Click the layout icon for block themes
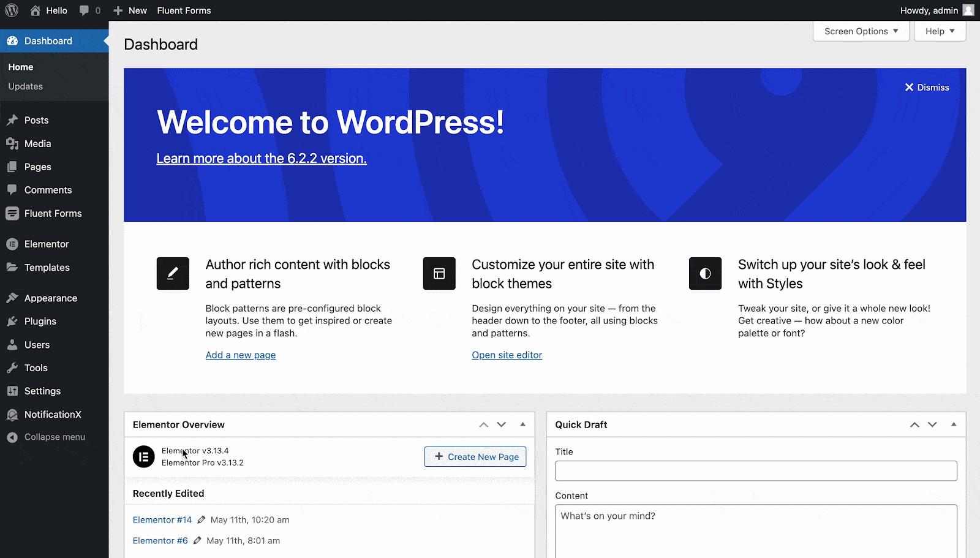The width and height of the screenshot is (980, 558). (439, 273)
